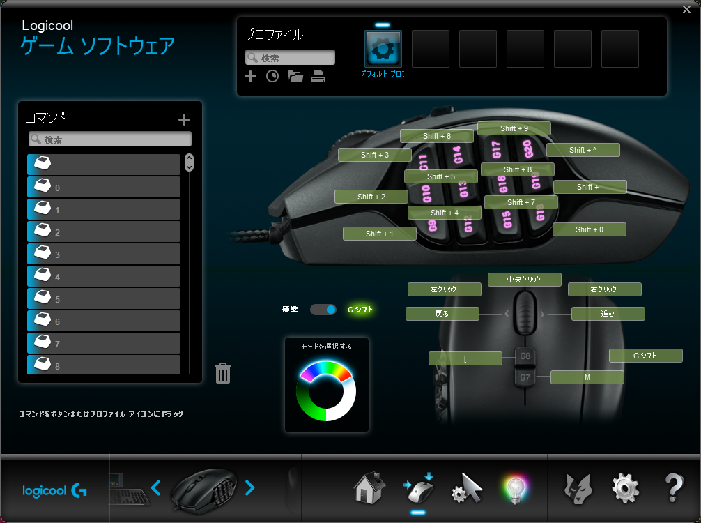Select the last empty profile slot
Screen dimensions: 701x523
click(x=620, y=49)
